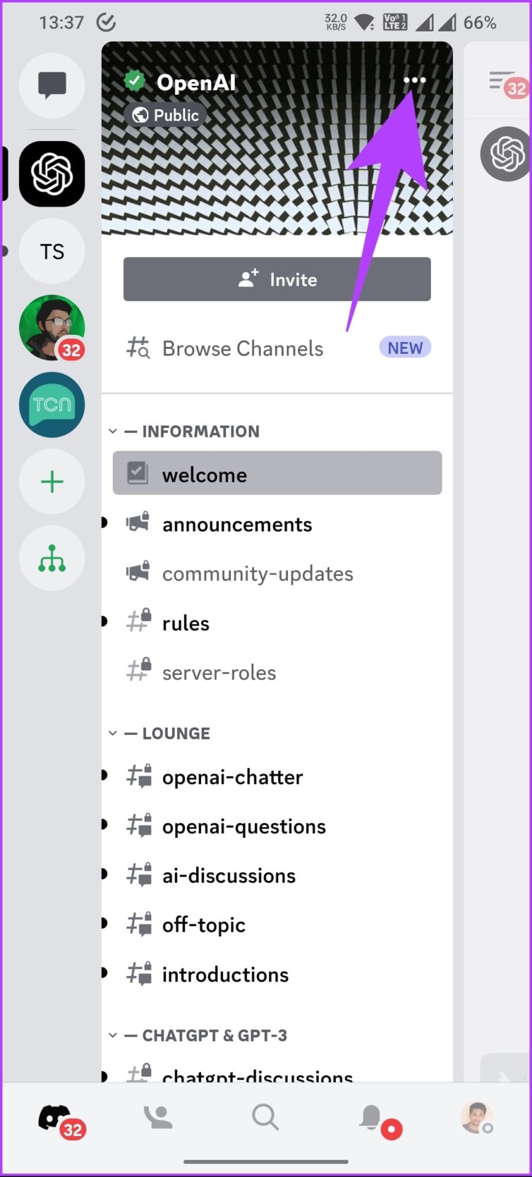This screenshot has width=532, height=1177.
Task: Open the member list icon with 32 badge
Action: click(x=507, y=84)
